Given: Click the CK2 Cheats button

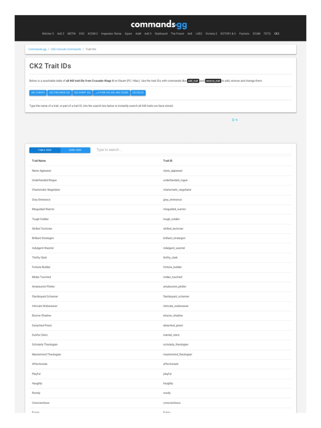Looking at the screenshot, I should (x=37, y=92).
